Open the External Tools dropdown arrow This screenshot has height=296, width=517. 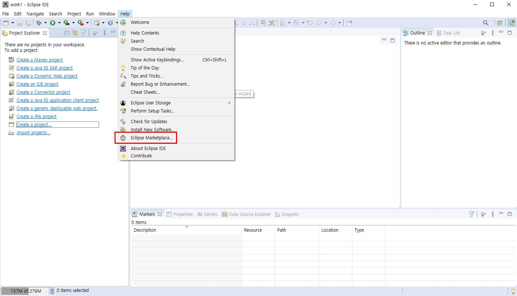[87, 23]
